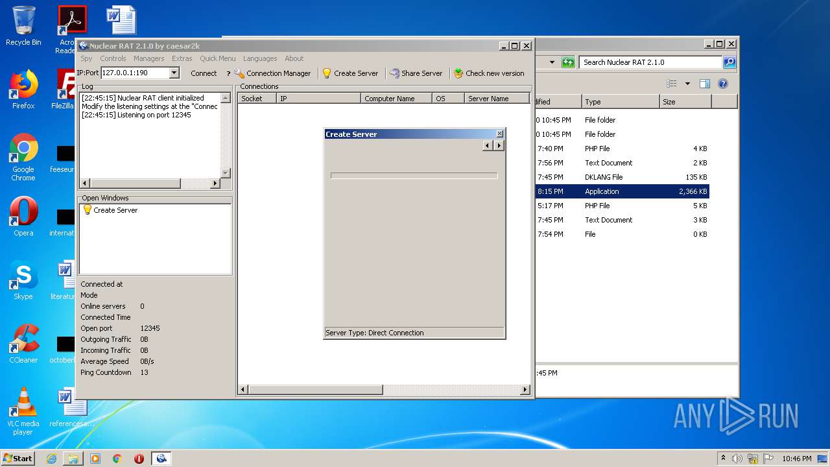Open Opera desktop shortcut
This screenshot has width=830, height=467.
click(x=23, y=217)
